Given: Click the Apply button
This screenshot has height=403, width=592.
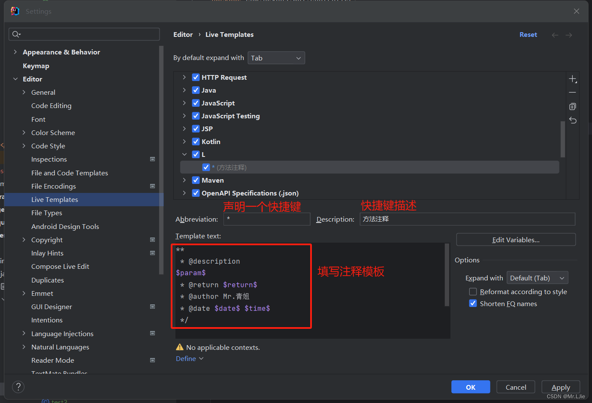Looking at the screenshot, I should [561, 387].
